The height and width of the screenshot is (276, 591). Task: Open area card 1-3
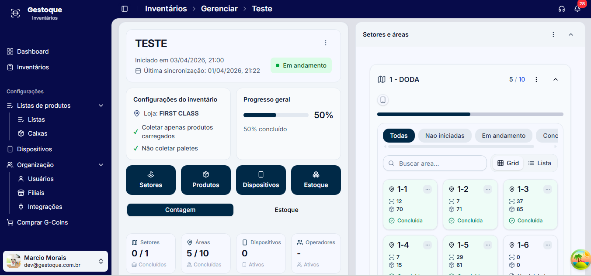click(x=530, y=204)
